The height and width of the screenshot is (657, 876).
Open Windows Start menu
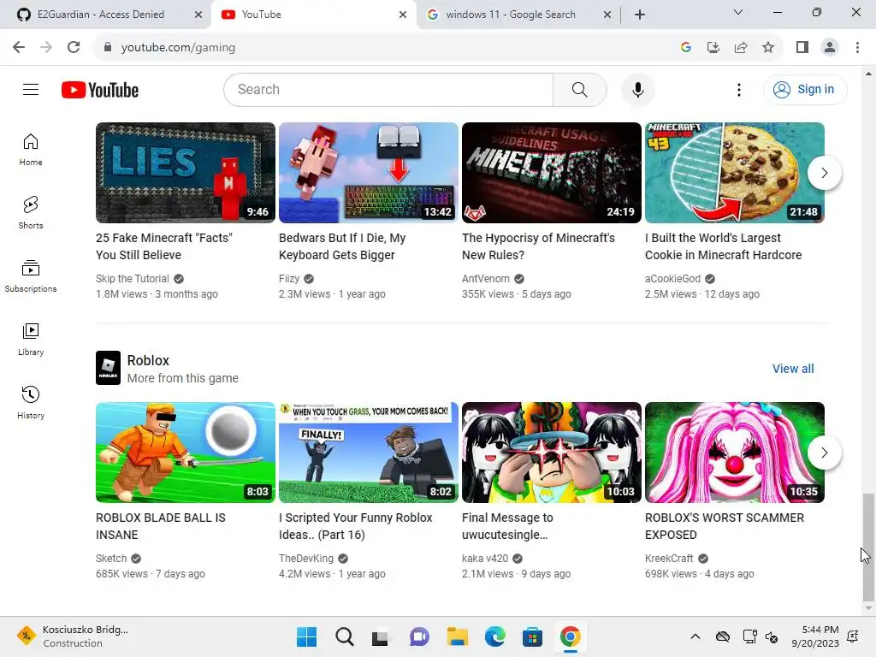pyautogui.click(x=307, y=636)
